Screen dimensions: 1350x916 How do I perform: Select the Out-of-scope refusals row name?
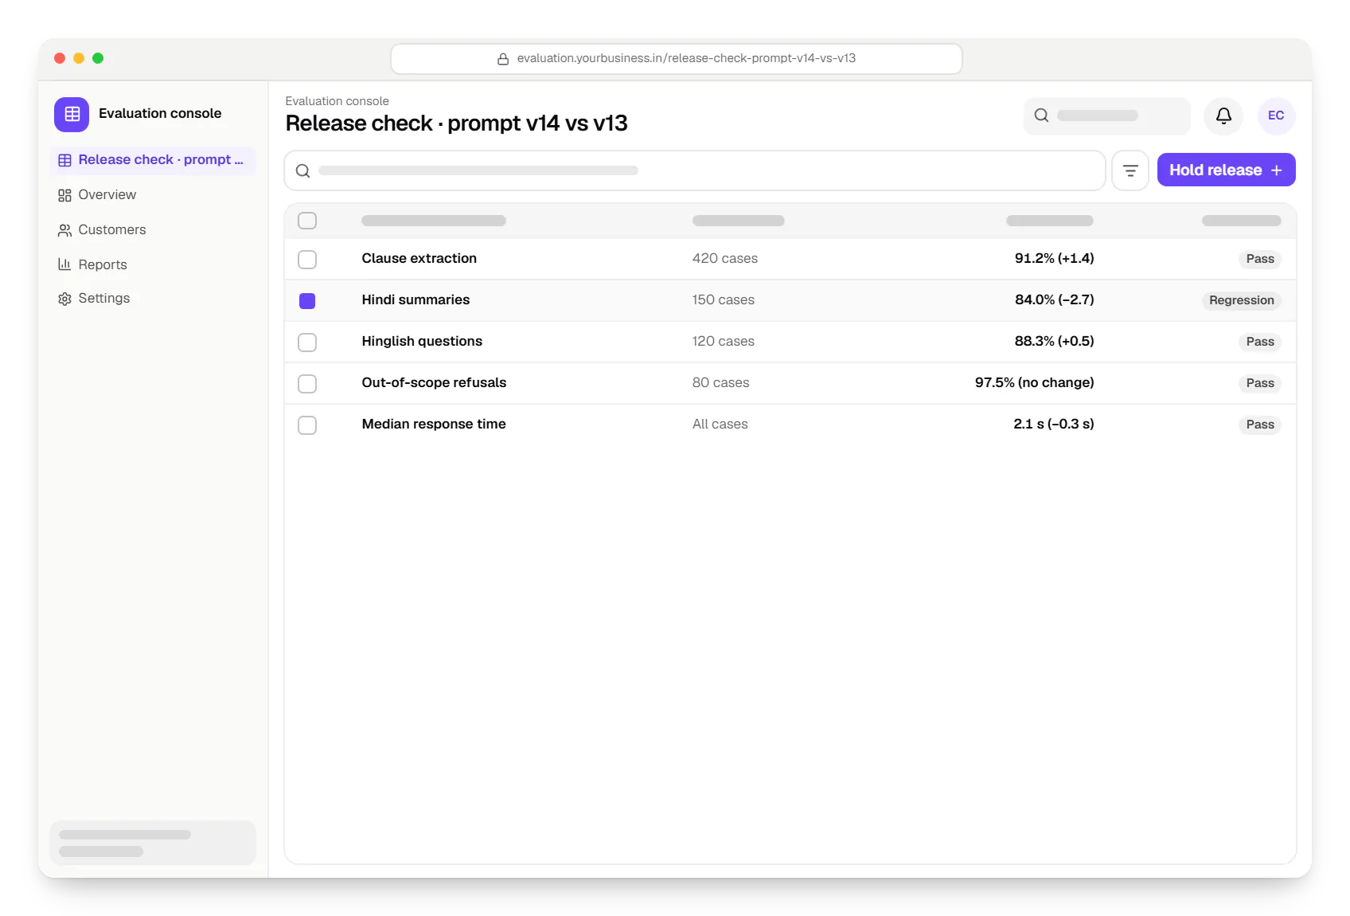pyautogui.click(x=434, y=382)
